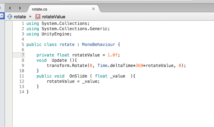Click line number 7 in gutter
This screenshot has width=214, height=127.
tap(23, 55)
